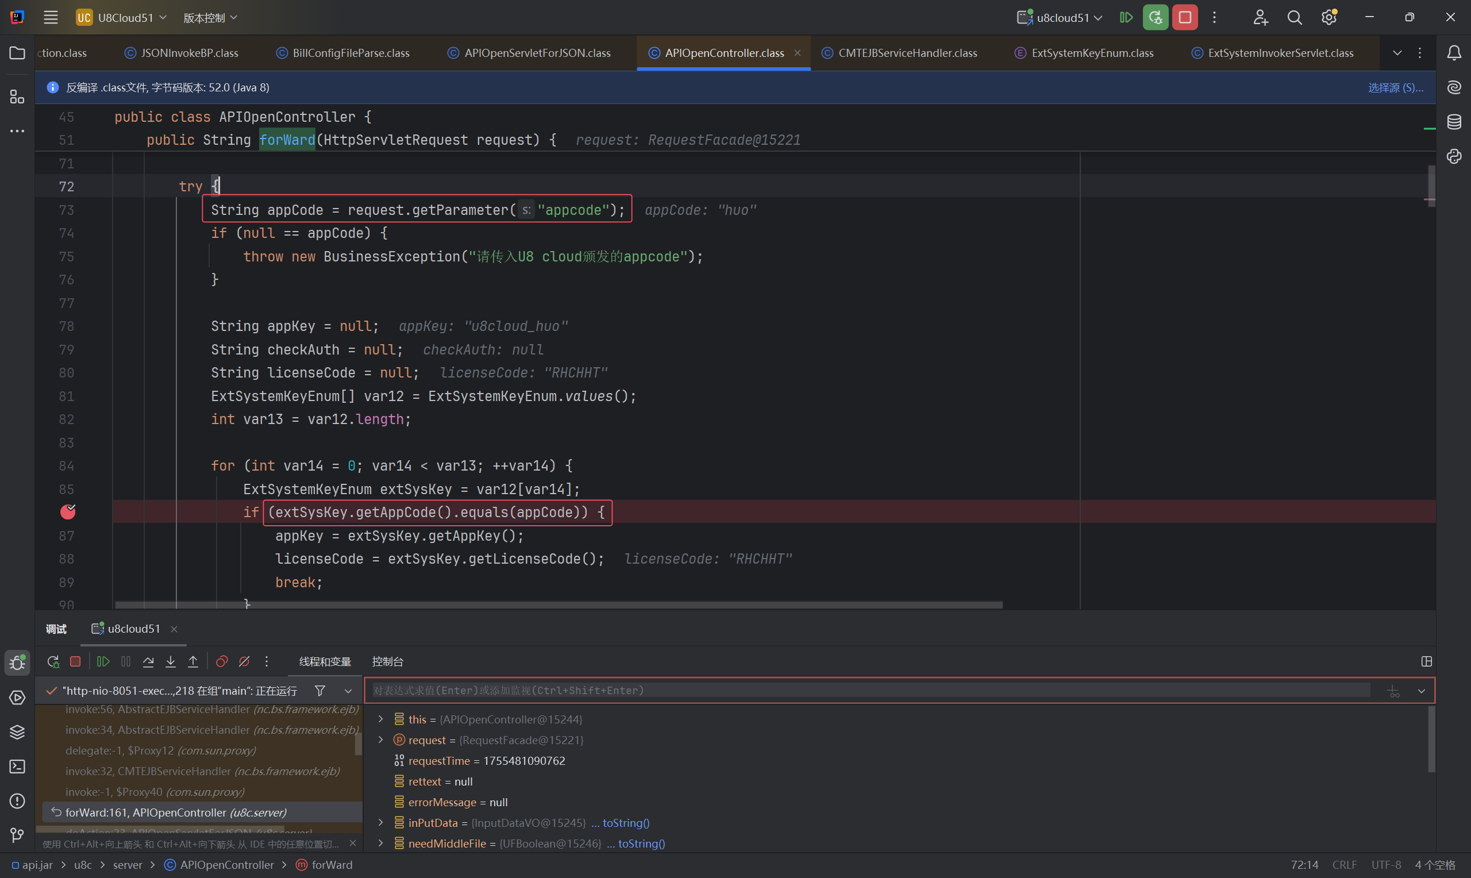Open the Terminal tool window
The width and height of the screenshot is (1471, 878).
[x=17, y=766]
